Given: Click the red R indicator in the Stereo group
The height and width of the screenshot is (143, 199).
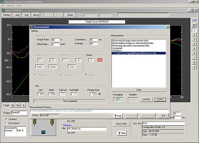Looking at the screenshot, I should 100,60.
